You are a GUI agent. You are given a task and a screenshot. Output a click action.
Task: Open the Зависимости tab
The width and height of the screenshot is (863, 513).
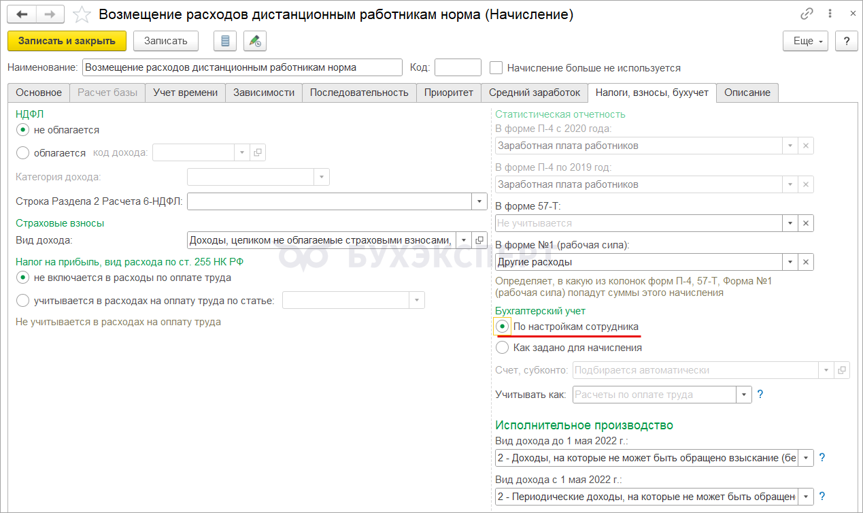tap(264, 93)
